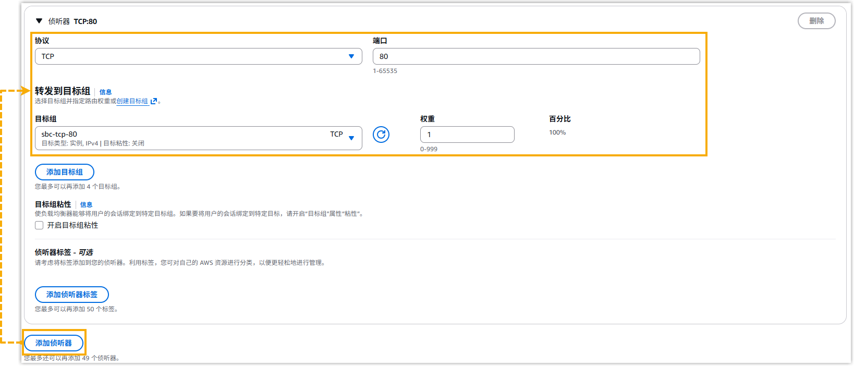Open 信息 link beside 目标组粘性
This screenshot has height=366, width=854.
(x=86, y=205)
